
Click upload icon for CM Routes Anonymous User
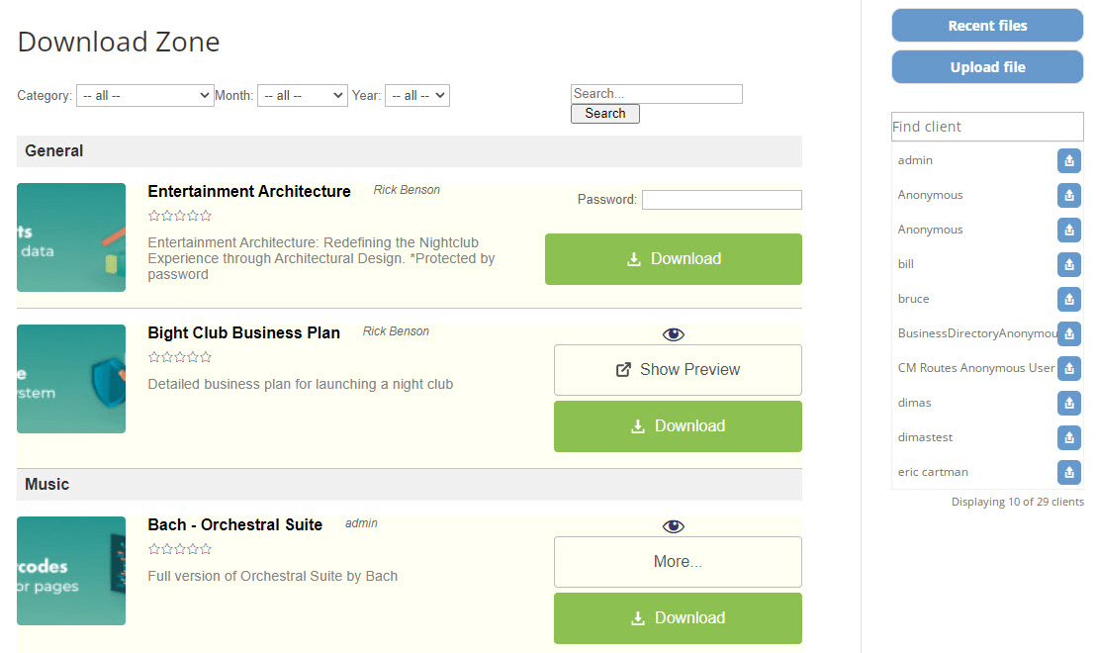click(1068, 369)
